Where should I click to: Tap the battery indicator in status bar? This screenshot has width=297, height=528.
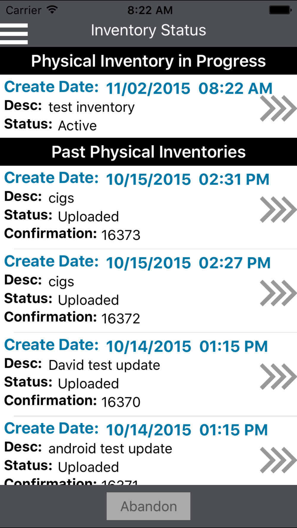click(280, 10)
